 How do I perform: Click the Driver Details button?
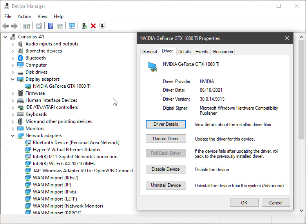(x=166, y=124)
